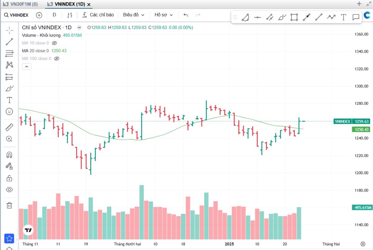Click the TradingView logo
Image resolution: width=373 pixels, height=250 pixels.
click(x=28, y=230)
